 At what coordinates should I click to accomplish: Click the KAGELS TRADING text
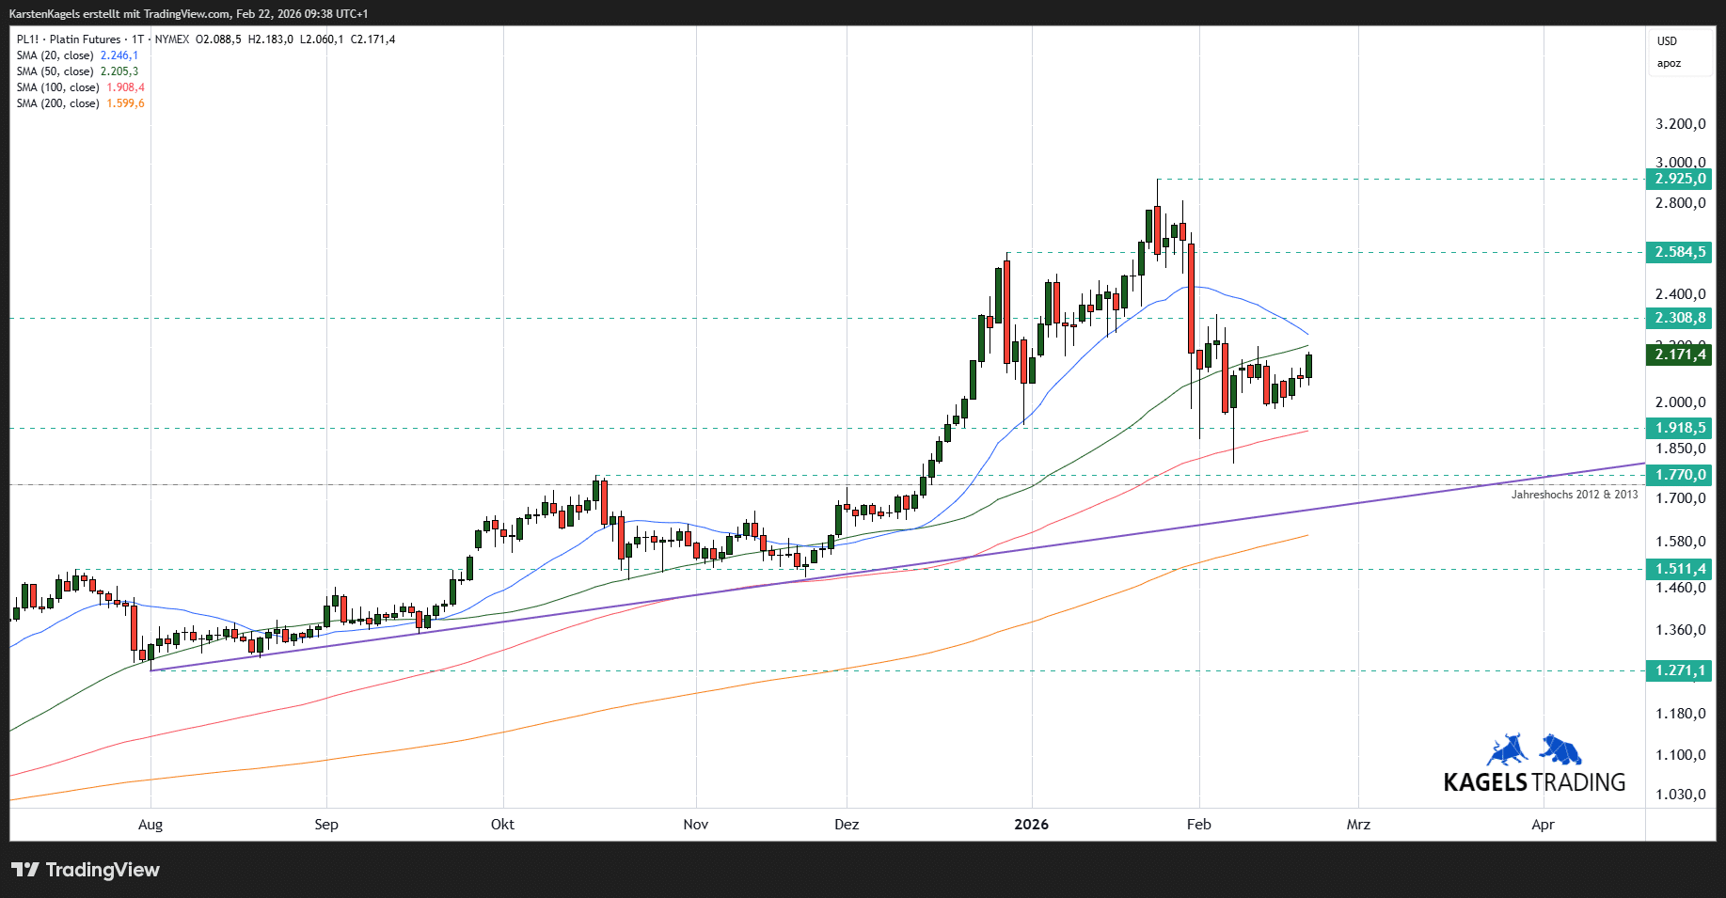point(1534,782)
